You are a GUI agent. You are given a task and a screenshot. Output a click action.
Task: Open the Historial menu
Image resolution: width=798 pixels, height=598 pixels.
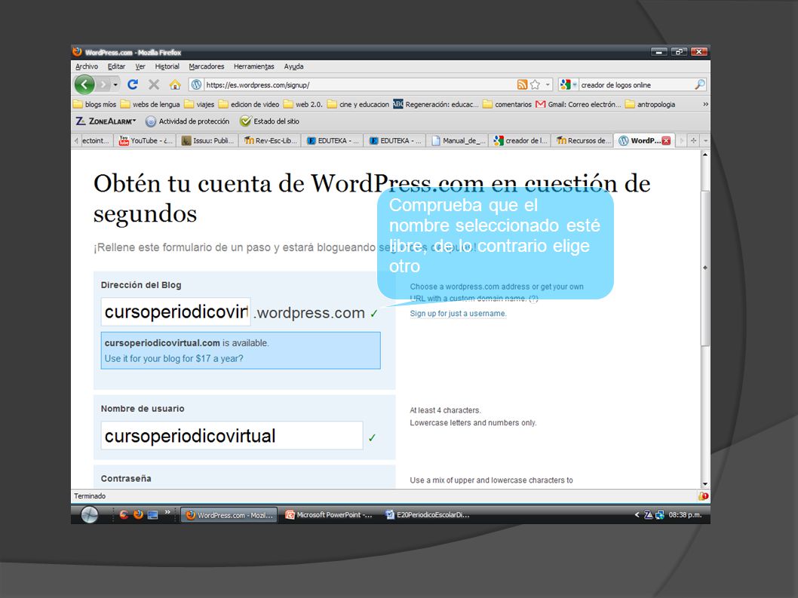pyautogui.click(x=167, y=66)
